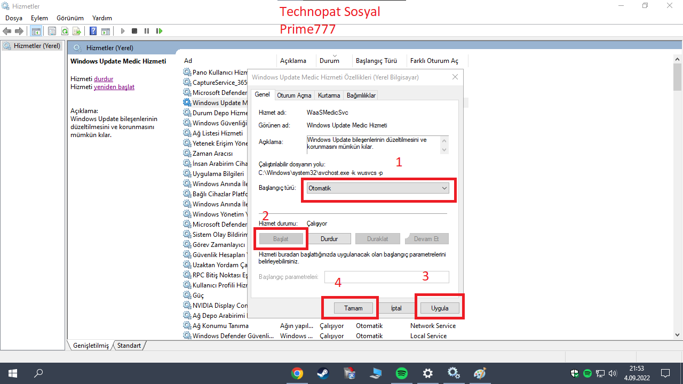Viewport: 683px width, 384px height.
Task: Open Steam from the taskbar
Action: [323, 373]
